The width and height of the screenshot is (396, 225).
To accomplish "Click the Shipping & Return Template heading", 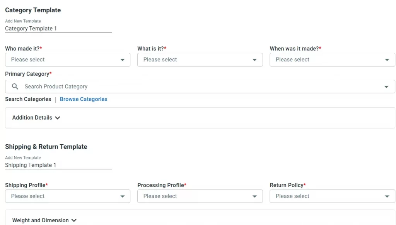I will [46, 147].
